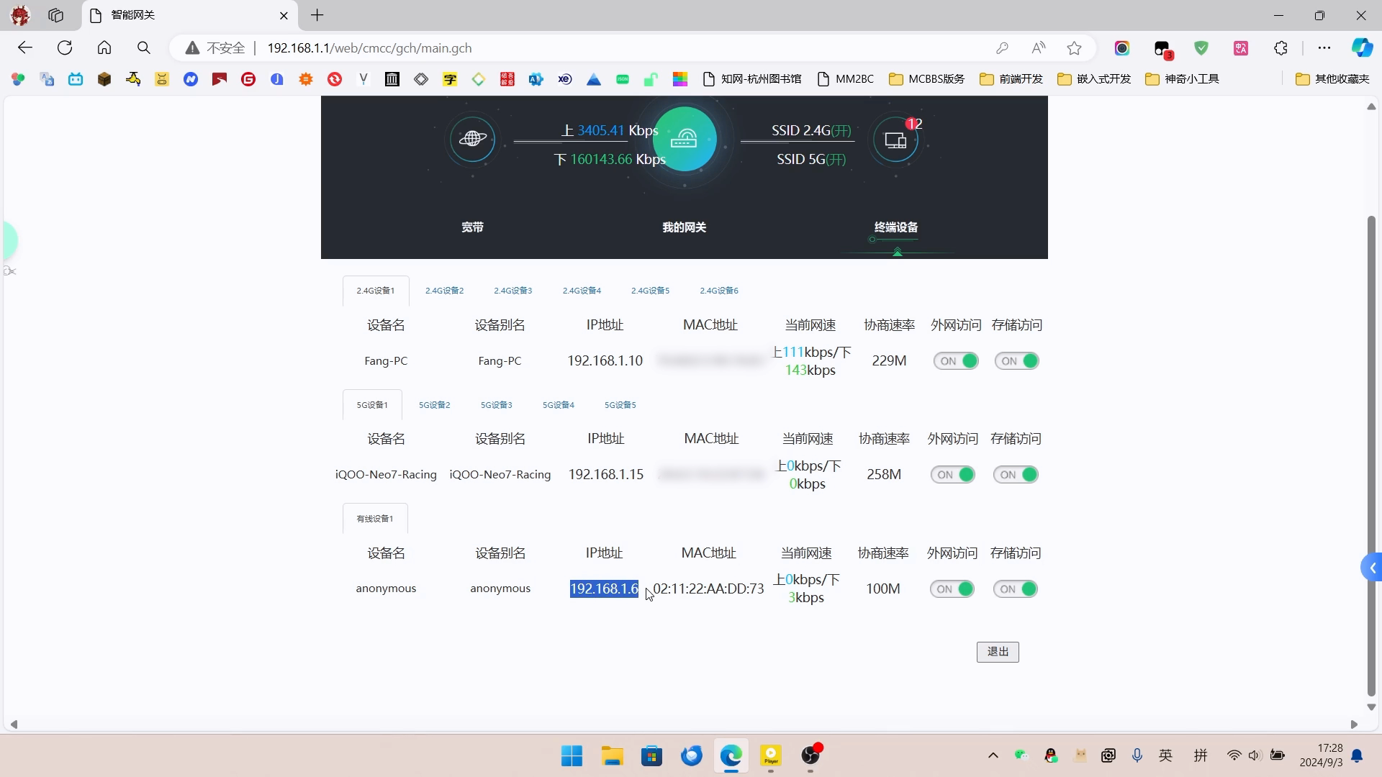Click the browser refresh icon

65,48
